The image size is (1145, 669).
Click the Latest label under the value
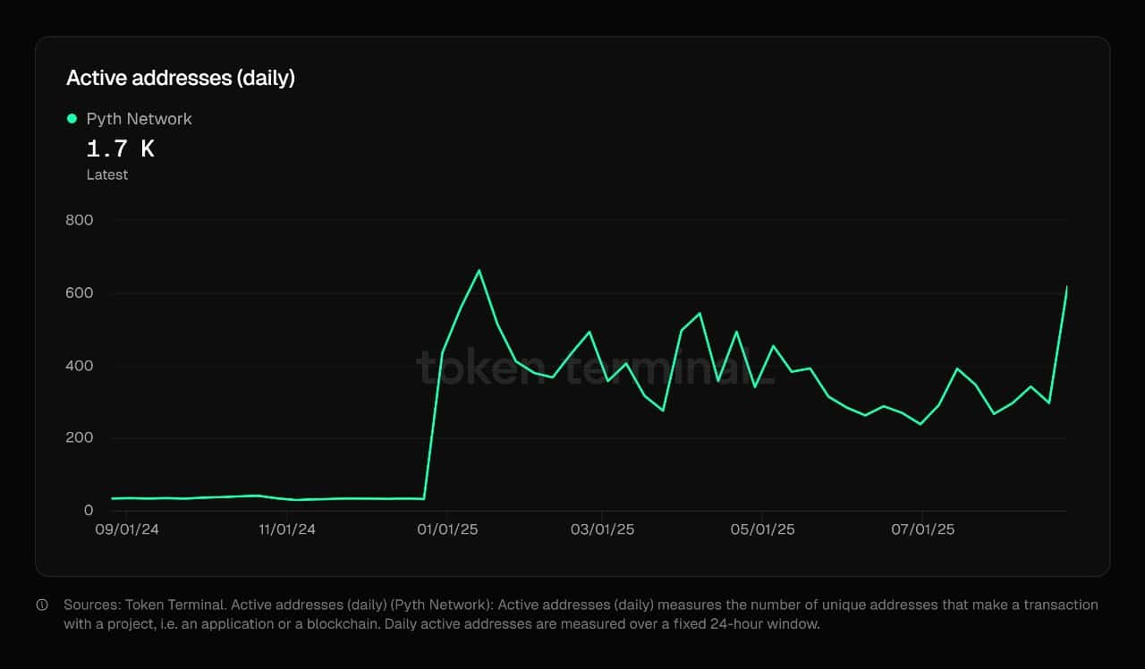106,174
